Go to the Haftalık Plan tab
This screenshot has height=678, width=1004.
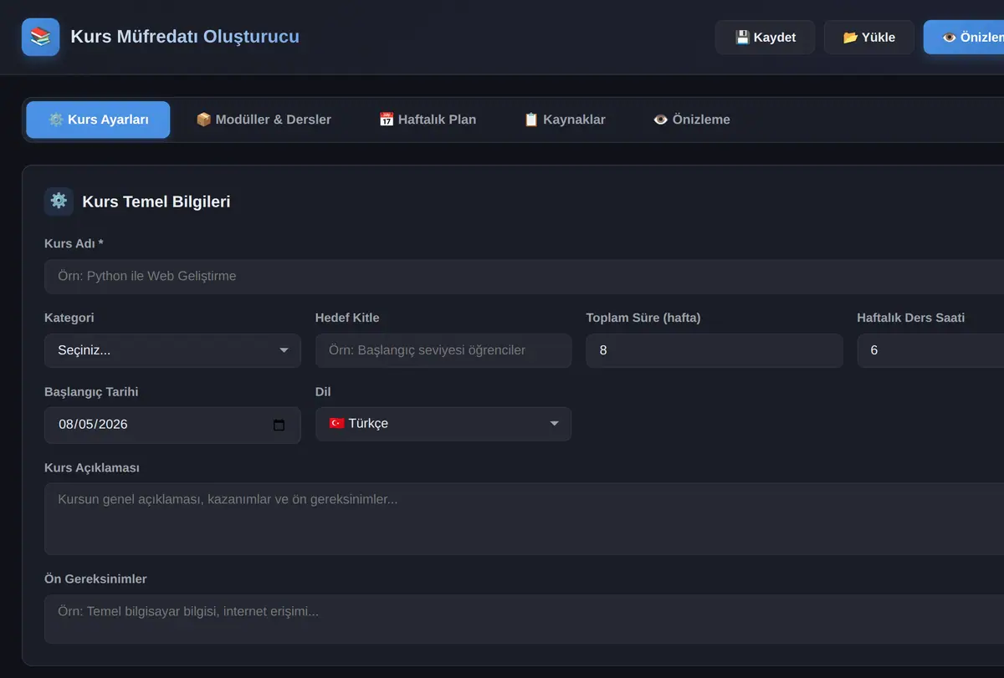click(428, 120)
